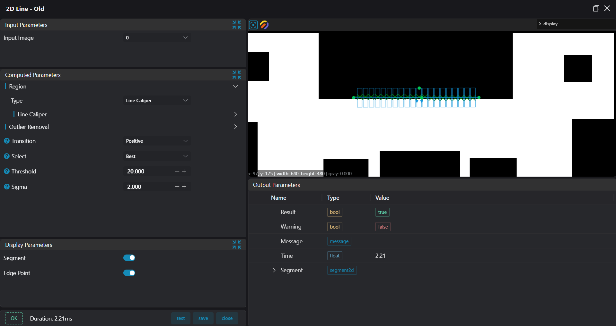
Task: Collapse the Display Parameters panel icon
Action: coord(237,245)
